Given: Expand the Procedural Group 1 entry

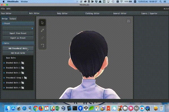Looking at the screenshot, I should pyautogui.click(x=4, y=78).
